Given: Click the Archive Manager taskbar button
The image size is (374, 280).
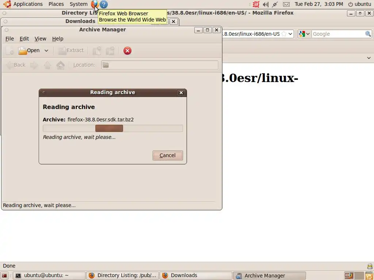Looking at the screenshot, I should point(269,276).
